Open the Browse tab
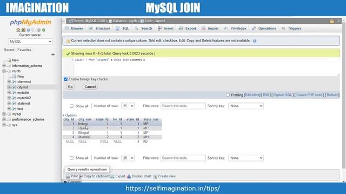 [x=74, y=29]
